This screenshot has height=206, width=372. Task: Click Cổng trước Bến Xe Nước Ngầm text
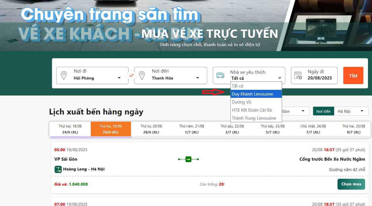point(332,159)
